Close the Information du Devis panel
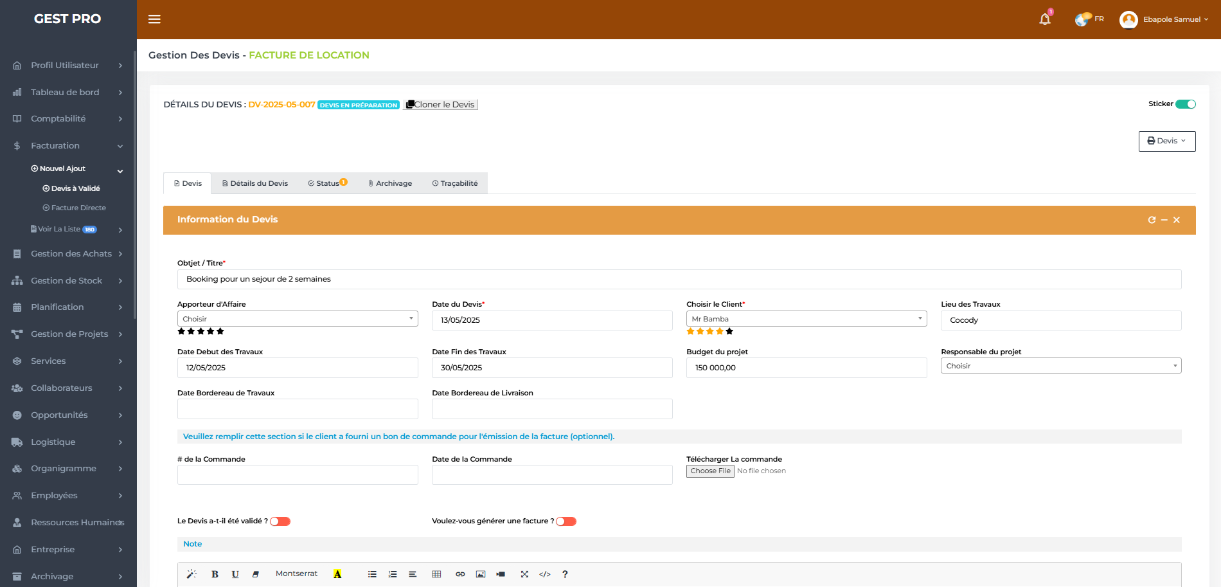 point(1177,220)
